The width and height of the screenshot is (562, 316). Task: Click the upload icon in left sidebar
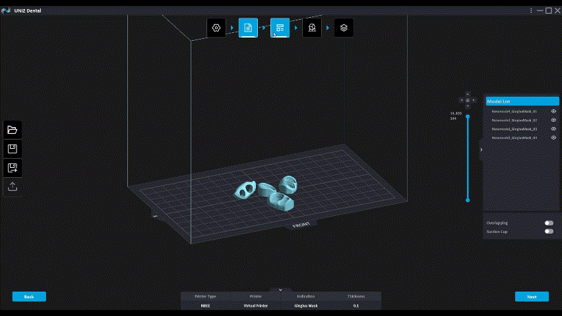click(13, 187)
